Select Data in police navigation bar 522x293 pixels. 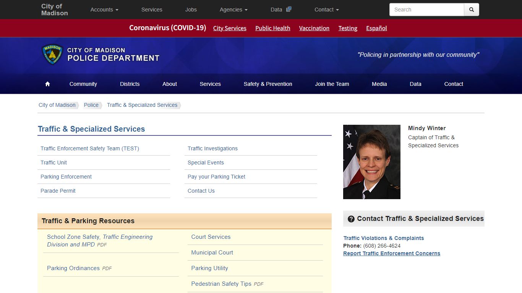[415, 84]
